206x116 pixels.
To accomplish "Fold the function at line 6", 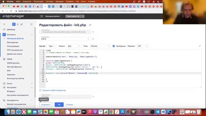I will [x=45, y=61].
